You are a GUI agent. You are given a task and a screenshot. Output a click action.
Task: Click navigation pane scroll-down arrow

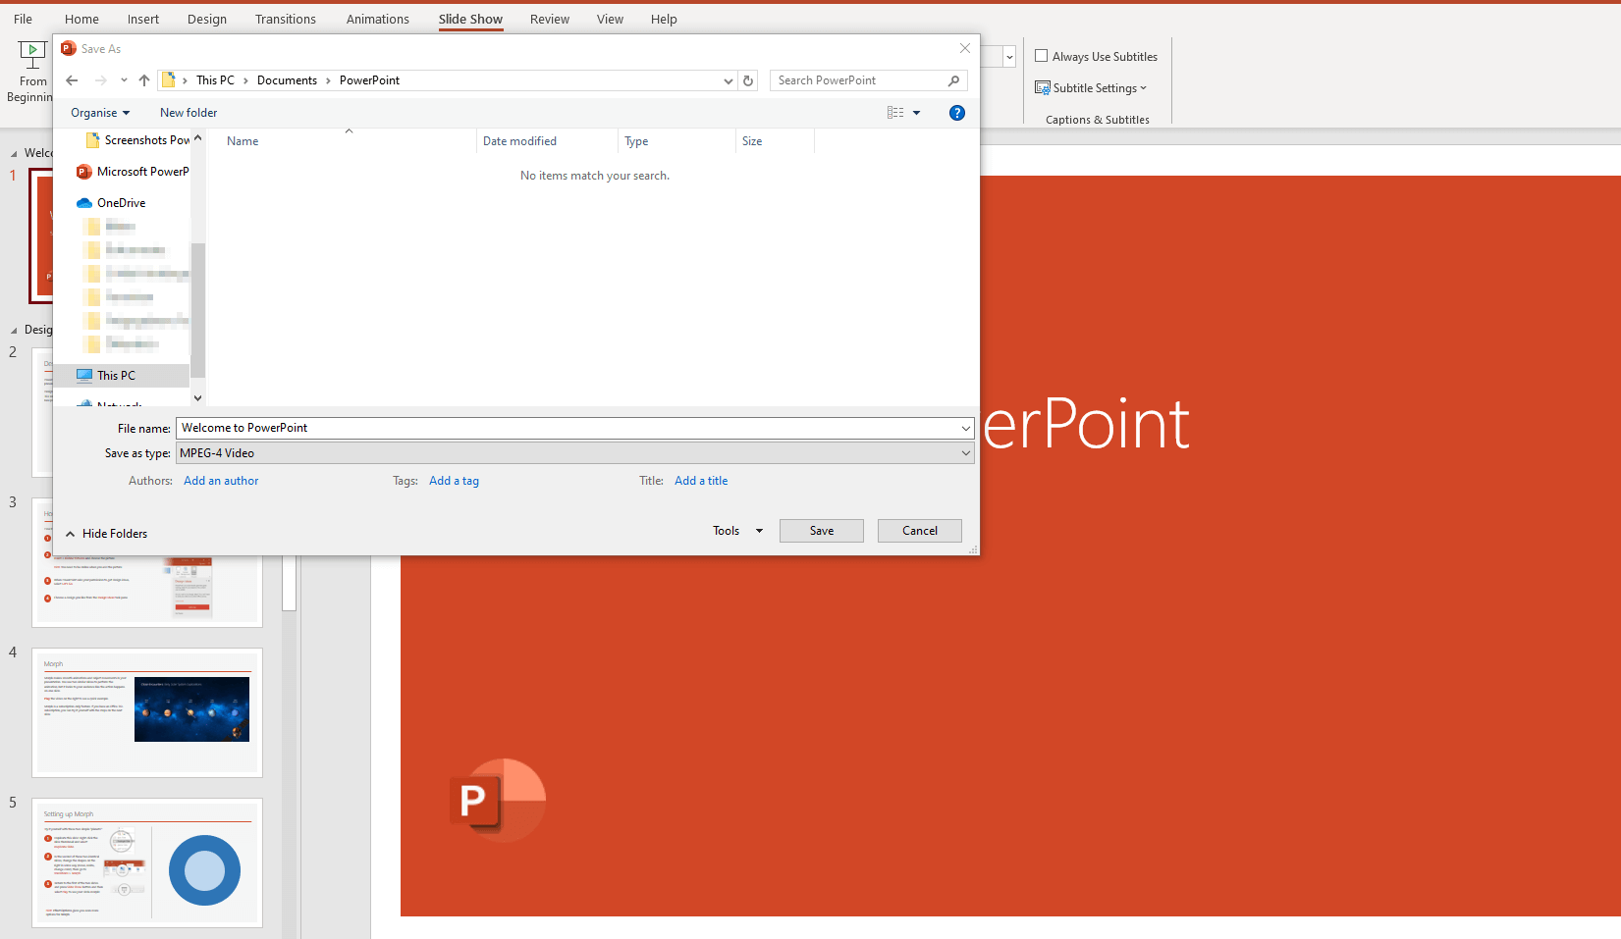198,398
